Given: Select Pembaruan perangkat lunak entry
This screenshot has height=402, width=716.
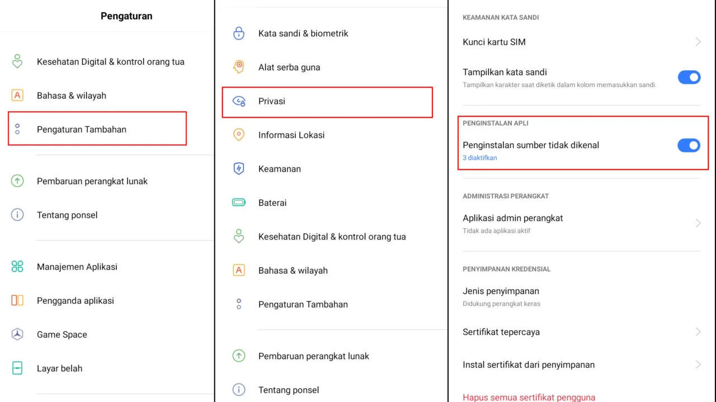Looking at the screenshot, I should pyautogui.click(x=92, y=181).
